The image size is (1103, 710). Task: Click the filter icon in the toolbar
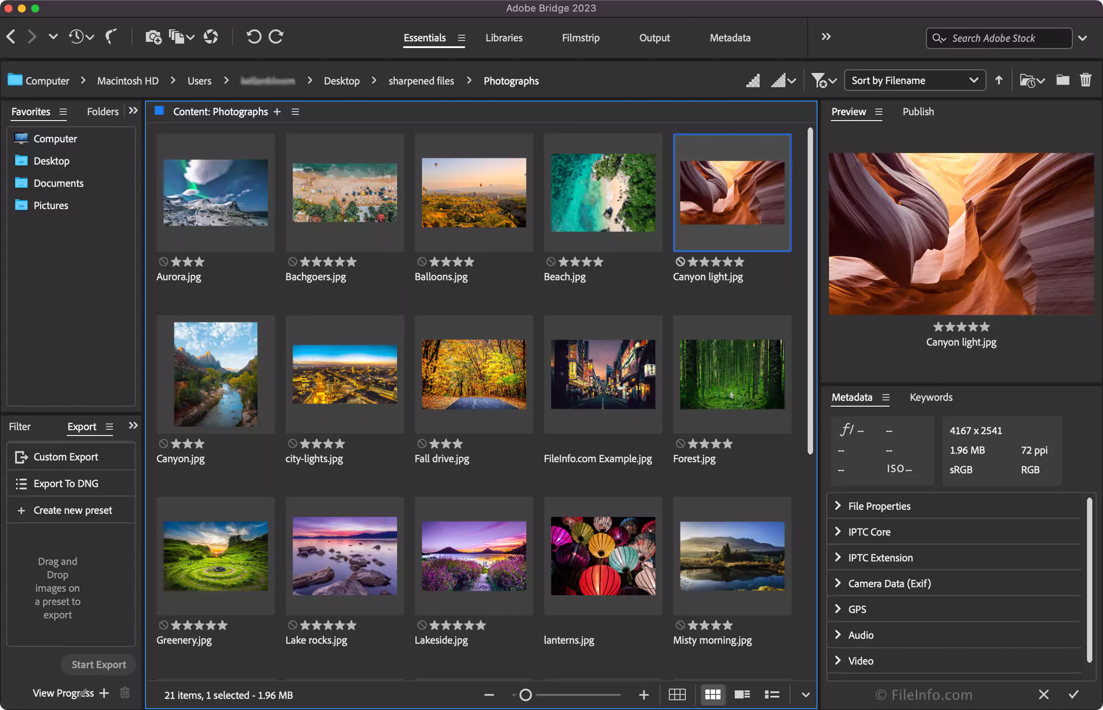coord(818,80)
